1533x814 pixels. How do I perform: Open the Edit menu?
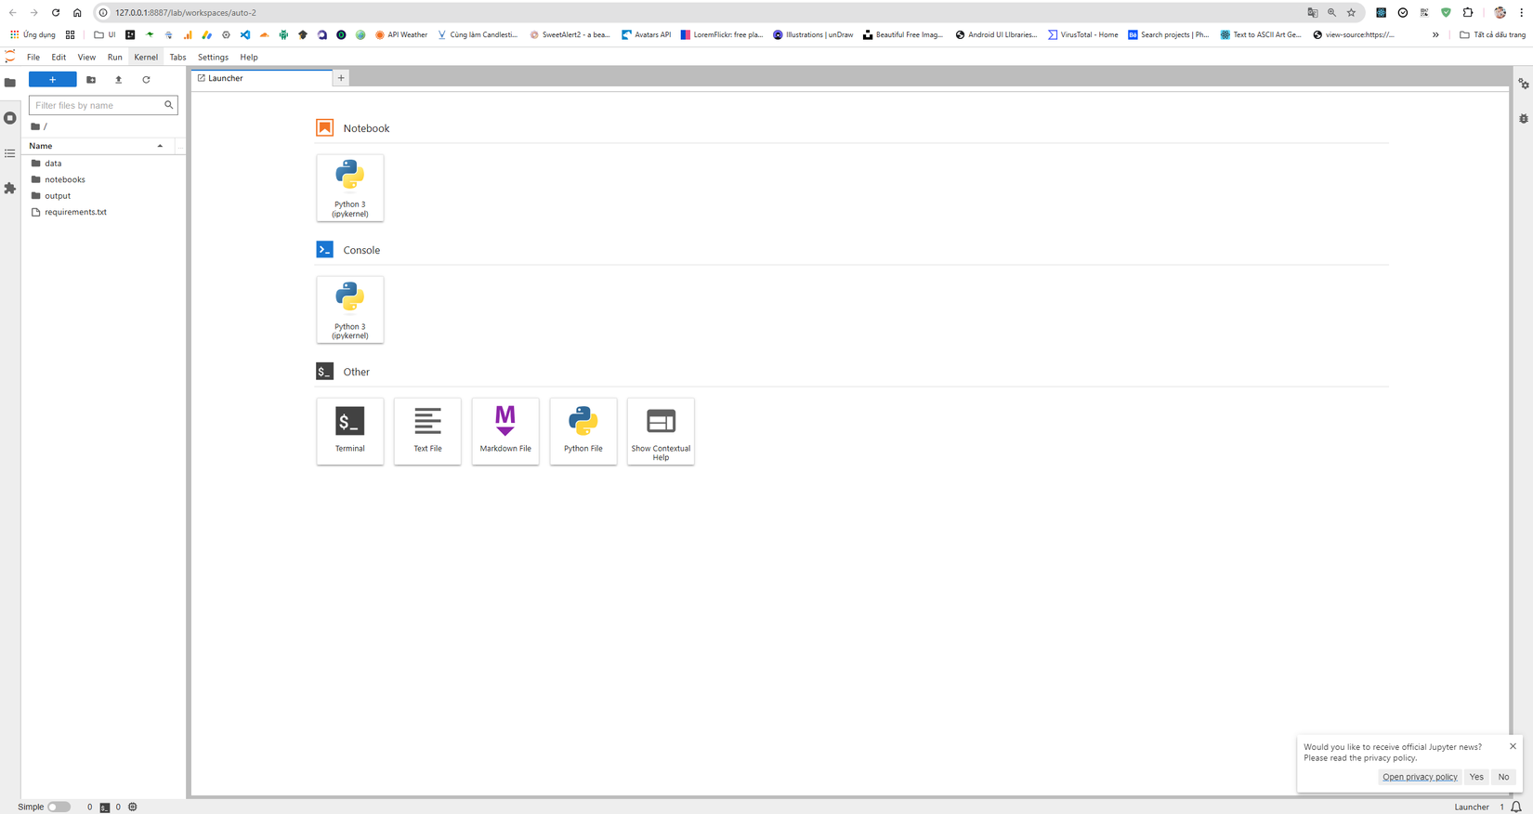pos(59,57)
